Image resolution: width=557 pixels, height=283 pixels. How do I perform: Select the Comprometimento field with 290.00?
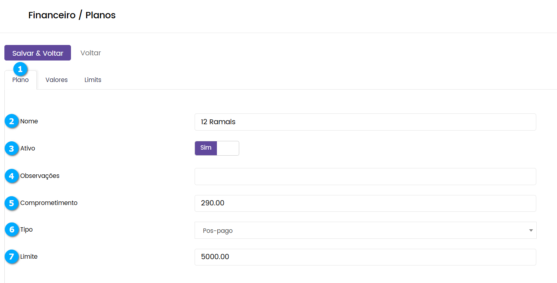point(365,203)
